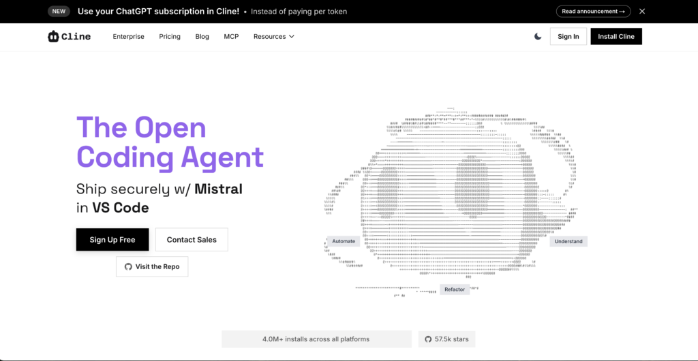Open the Pricing page
698x361 pixels.
[x=170, y=37]
